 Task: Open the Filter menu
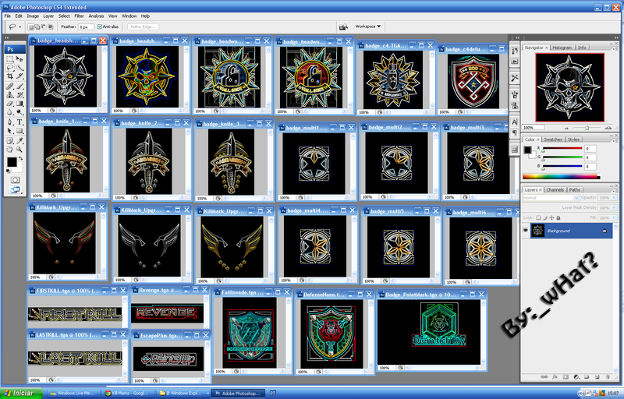80,16
